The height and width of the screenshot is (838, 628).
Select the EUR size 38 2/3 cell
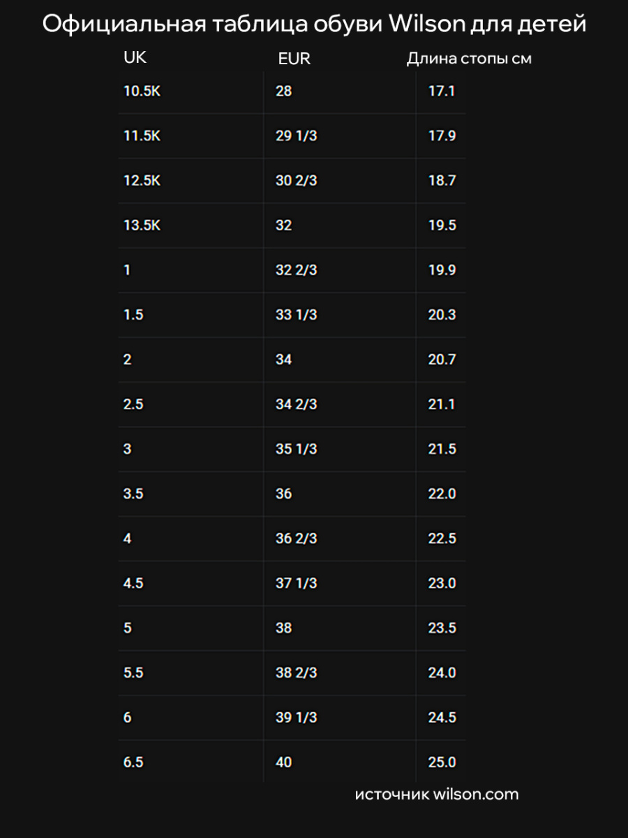[296, 672]
